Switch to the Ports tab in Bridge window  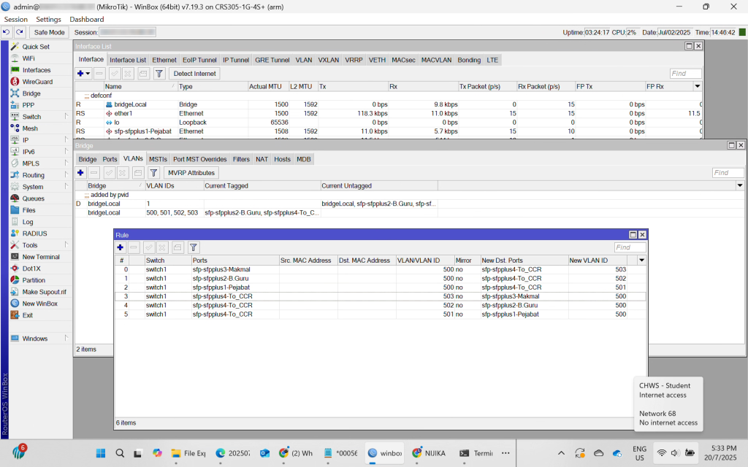tap(110, 159)
